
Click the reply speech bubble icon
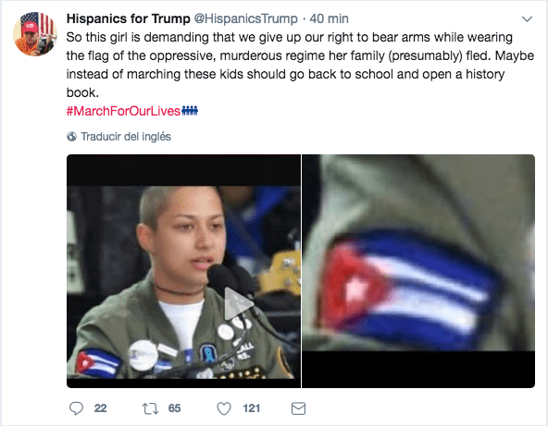coord(76,408)
